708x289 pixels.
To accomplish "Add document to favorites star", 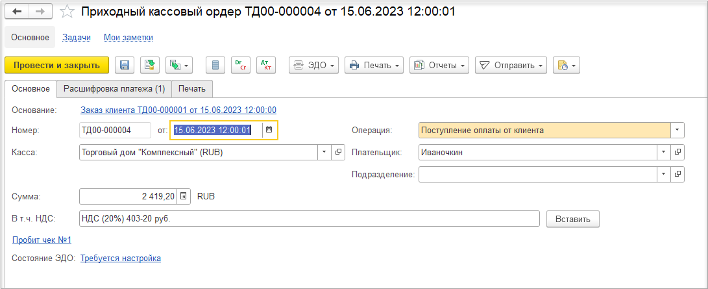I will [67, 12].
